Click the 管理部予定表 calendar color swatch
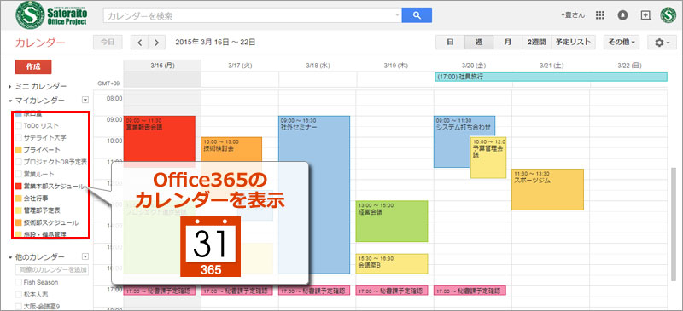Screen dimensions: 683x311 pos(18,210)
